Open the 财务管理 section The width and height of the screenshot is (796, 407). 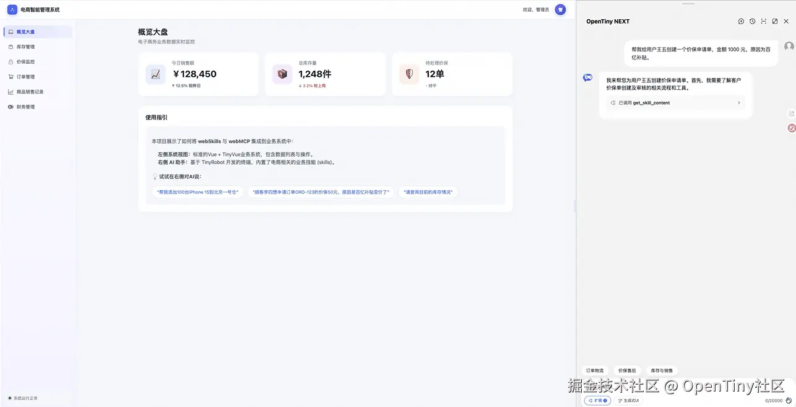(27, 106)
